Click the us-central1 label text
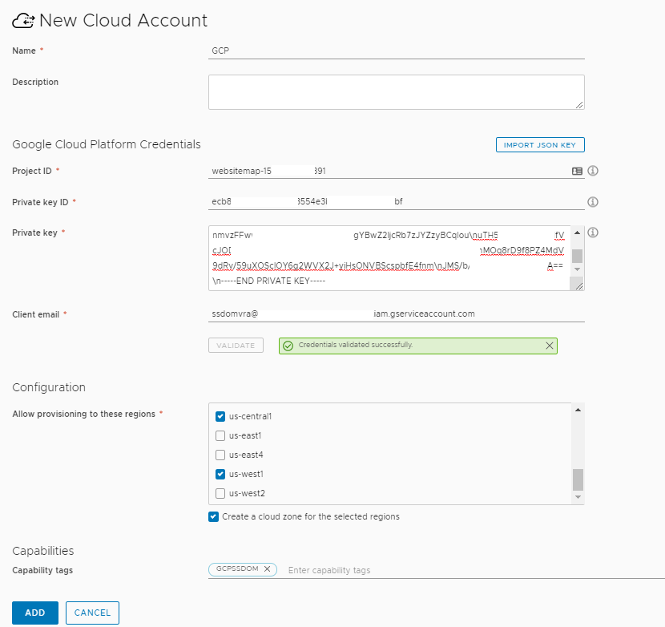 [250, 416]
